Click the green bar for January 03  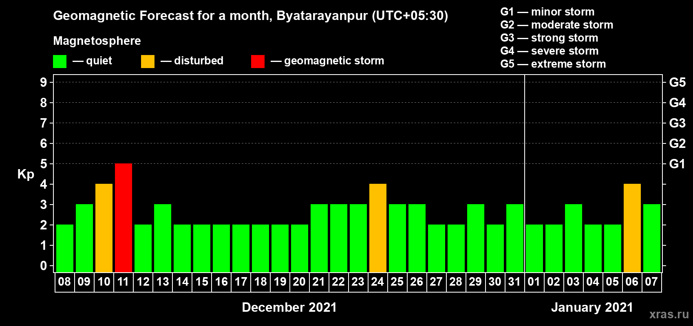(x=574, y=238)
